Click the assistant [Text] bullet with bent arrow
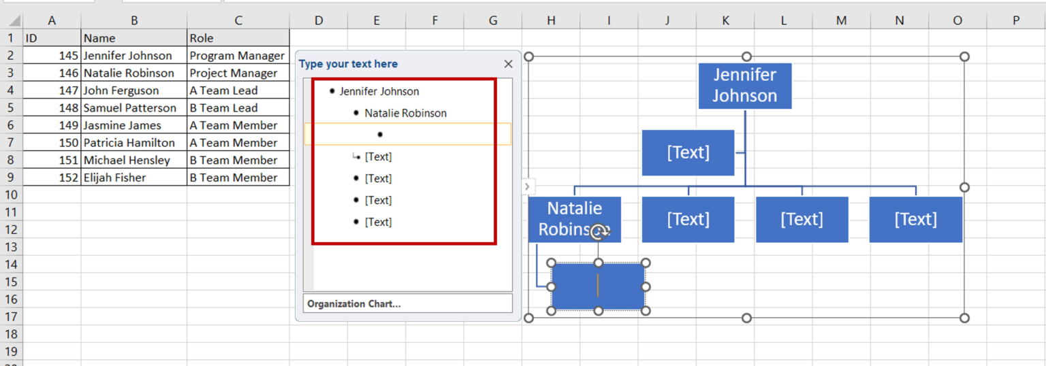Image resolution: width=1046 pixels, height=366 pixels. 377,156
